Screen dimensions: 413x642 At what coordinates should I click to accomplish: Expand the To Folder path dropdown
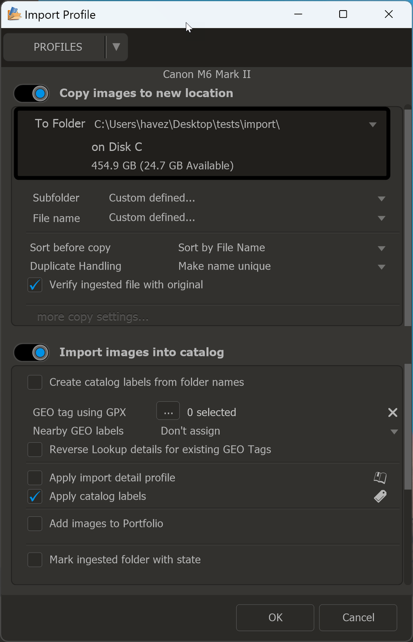[x=373, y=125]
